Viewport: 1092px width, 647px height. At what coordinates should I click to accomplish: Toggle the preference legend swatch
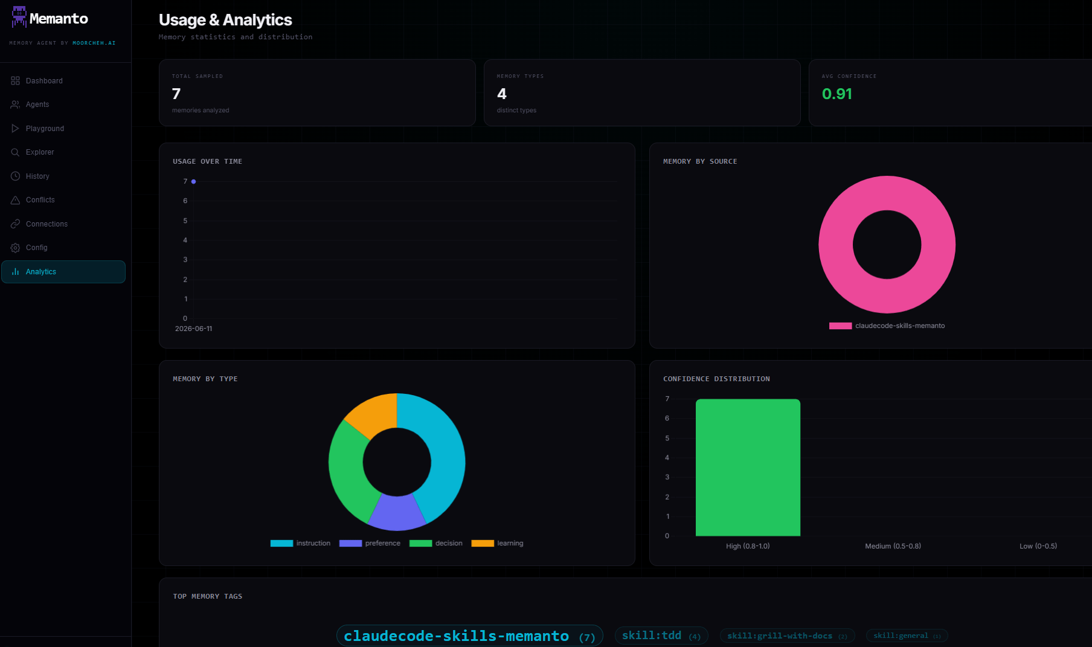point(350,543)
